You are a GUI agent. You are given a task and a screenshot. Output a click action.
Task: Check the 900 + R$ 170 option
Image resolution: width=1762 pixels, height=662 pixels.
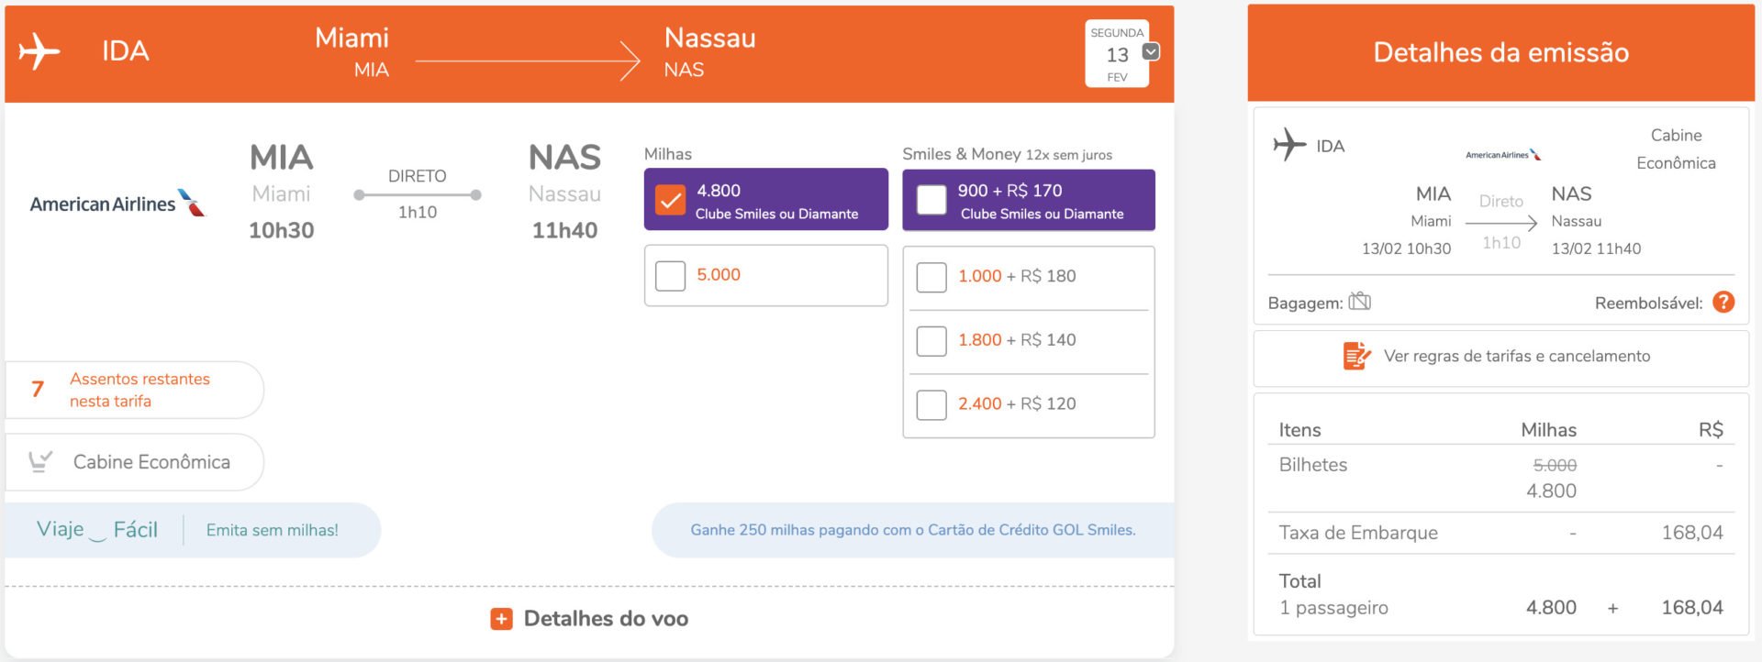931,200
